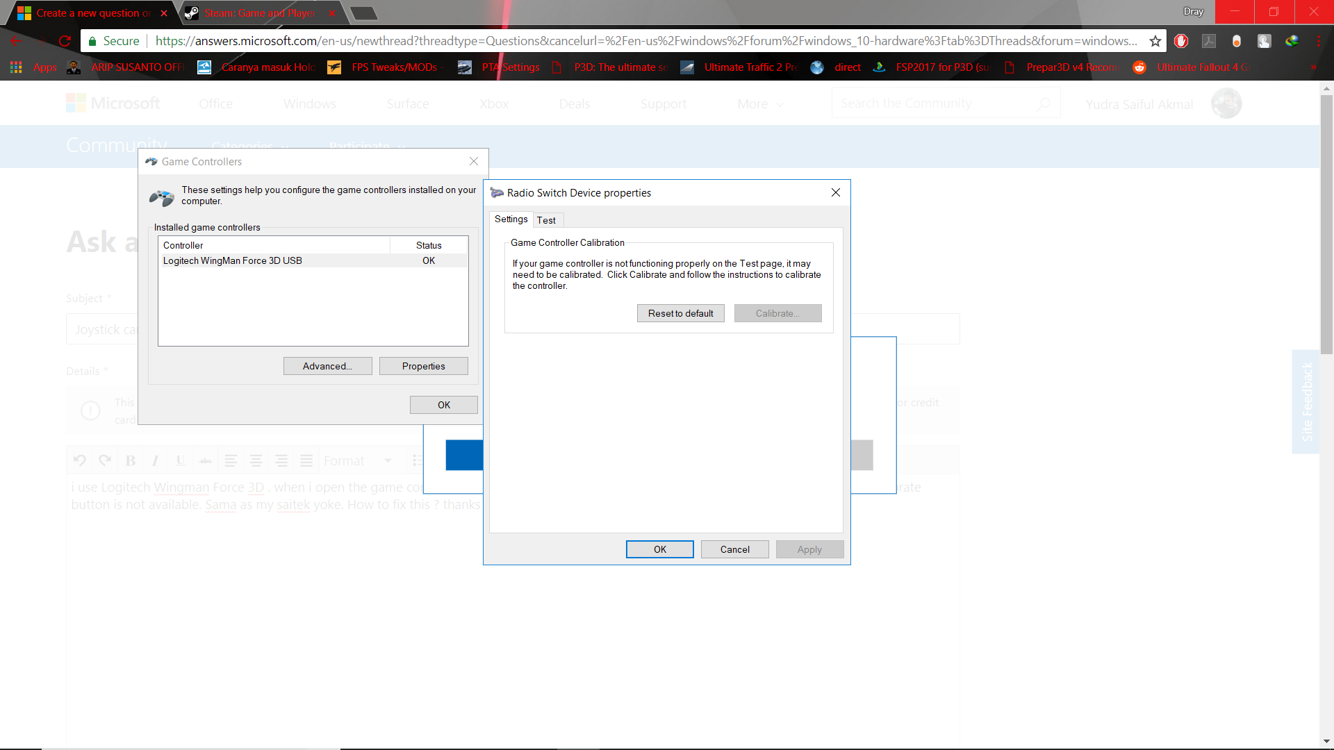The height and width of the screenshot is (750, 1334).
Task: Toggle italic formatting in editor
Action: click(155, 460)
